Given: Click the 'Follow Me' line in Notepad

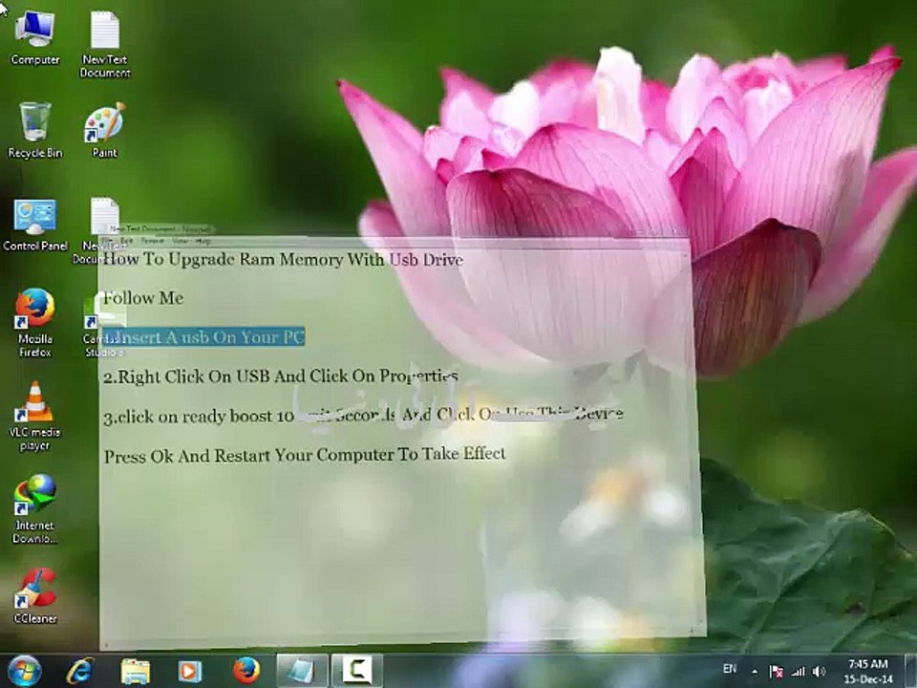Looking at the screenshot, I should pyautogui.click(x=143, y=298).
